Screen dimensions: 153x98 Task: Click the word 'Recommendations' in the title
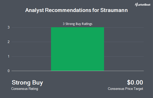[68, 10]
